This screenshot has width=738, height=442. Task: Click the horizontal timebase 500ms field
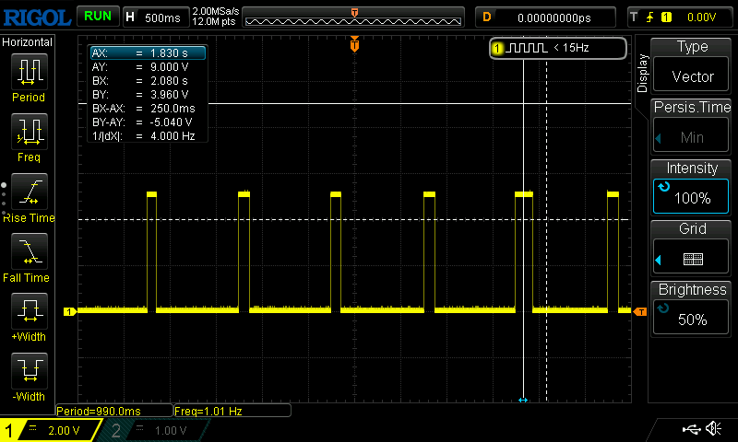click(x=156, y=17)
